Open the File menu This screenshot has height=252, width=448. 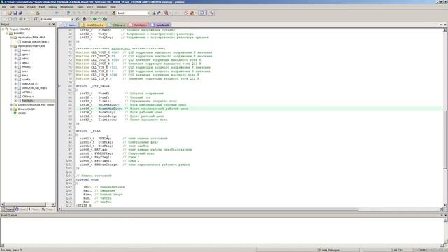[4, 7]
